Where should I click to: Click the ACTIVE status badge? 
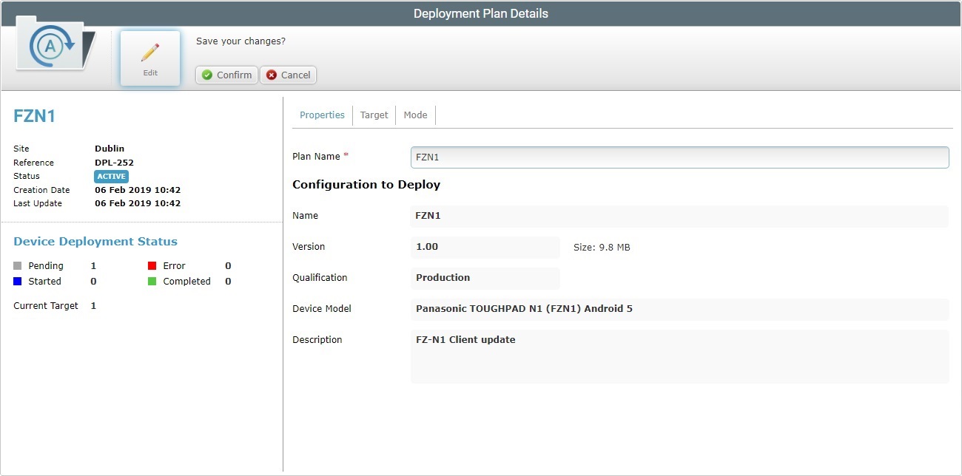point(111,176)
